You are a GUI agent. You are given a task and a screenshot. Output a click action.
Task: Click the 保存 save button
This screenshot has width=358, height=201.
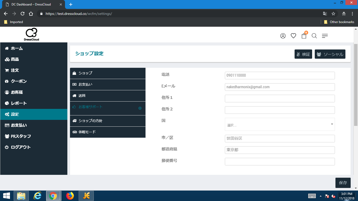click(x=343, y=183)
